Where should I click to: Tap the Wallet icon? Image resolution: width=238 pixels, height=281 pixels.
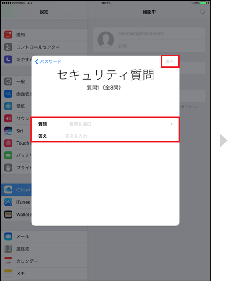8,214
